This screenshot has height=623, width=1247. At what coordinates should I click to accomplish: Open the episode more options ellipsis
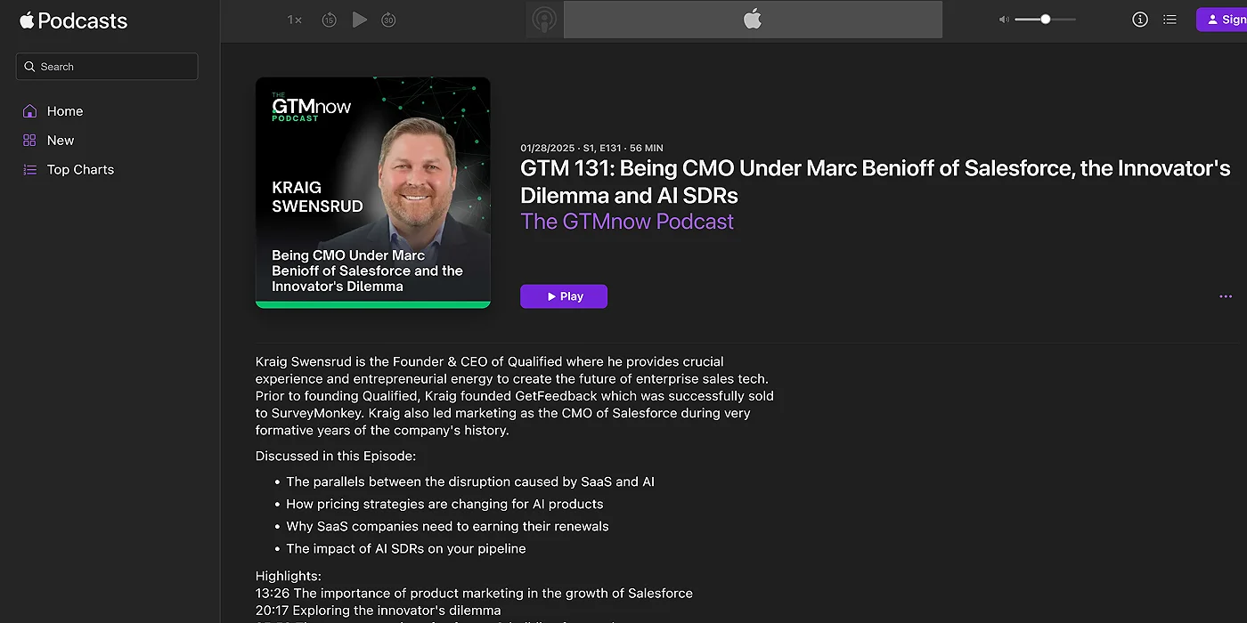tap(1226, 296)
